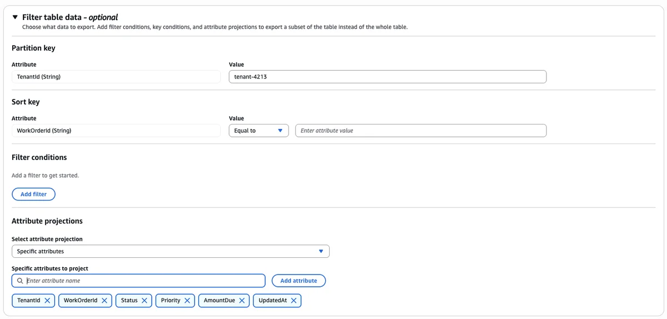Remove the AmountDue attribute chip
Screen dimensions: 667x319
(242, 301)
